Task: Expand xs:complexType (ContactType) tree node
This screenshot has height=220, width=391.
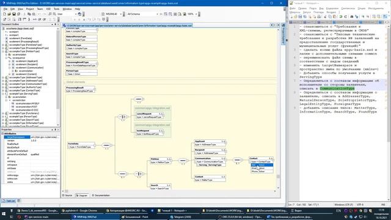Action: (3, 90)
